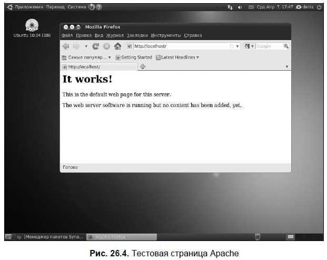327x260 pixels.
Task: Click the Reload page icon
Action: coord(96,46)
